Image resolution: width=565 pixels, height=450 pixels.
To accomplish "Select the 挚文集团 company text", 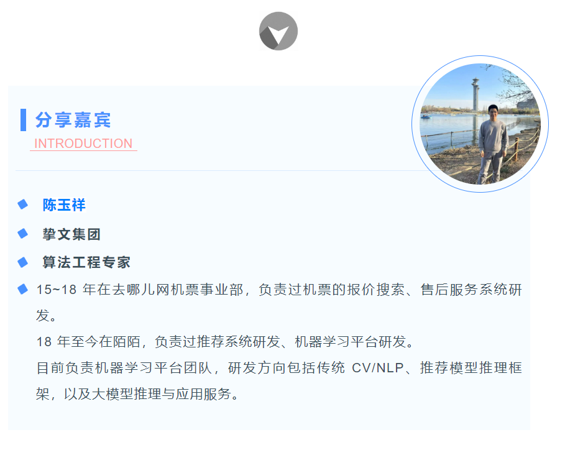I will coord(71,234).
